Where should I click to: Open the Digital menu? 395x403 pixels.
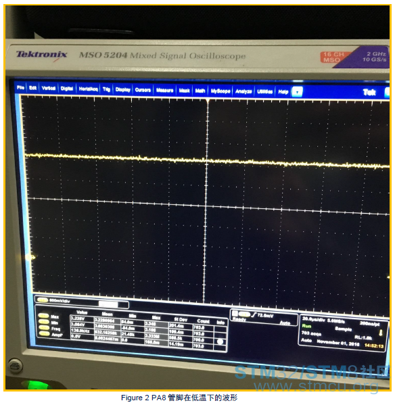pyautogui.click(x=67, y=89)
